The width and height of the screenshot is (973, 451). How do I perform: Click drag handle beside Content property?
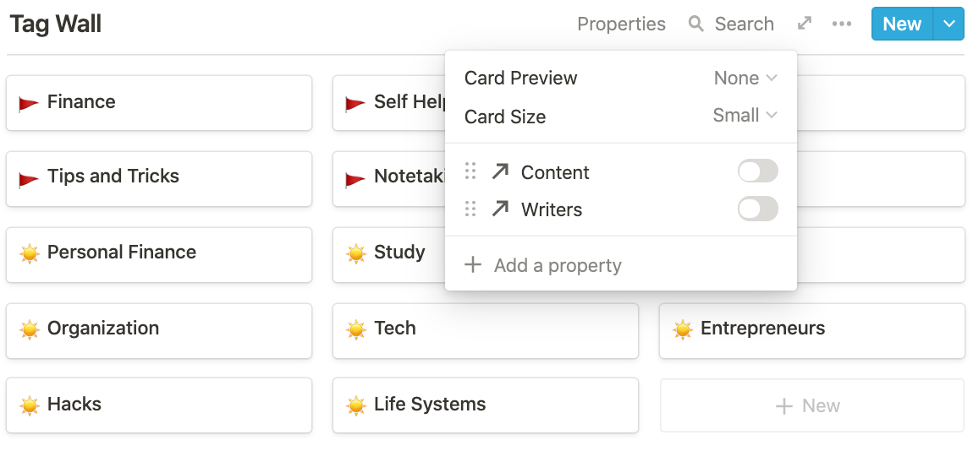pyautogui.click(x=470, y=172)
